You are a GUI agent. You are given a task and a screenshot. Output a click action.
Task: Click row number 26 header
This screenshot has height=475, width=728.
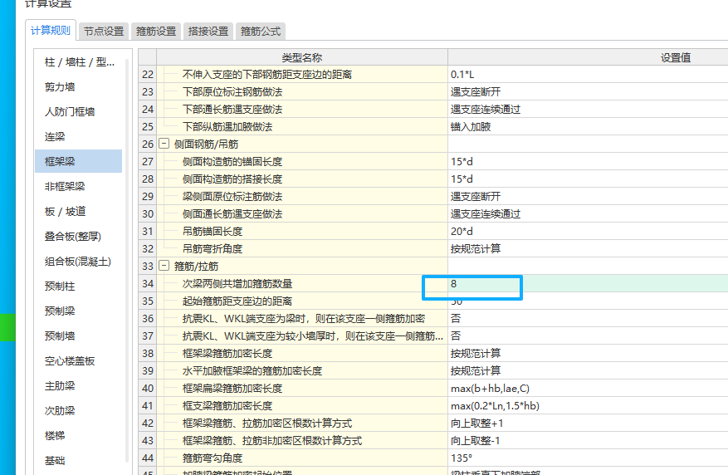pyautogui.click(x=148, y=144)
